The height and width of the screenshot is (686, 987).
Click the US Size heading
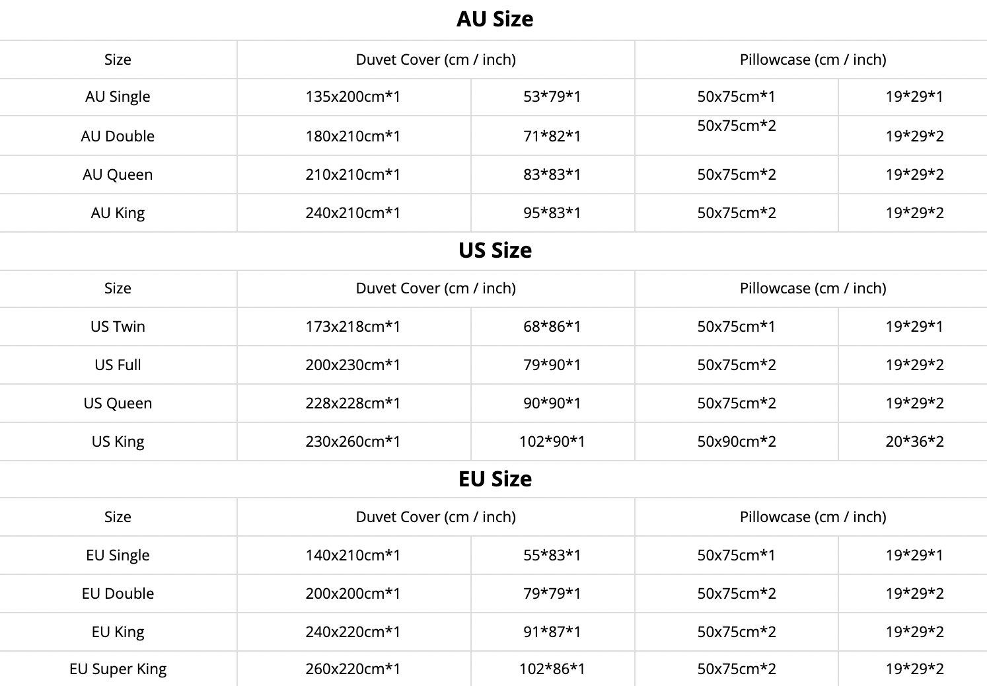[495, 250]
